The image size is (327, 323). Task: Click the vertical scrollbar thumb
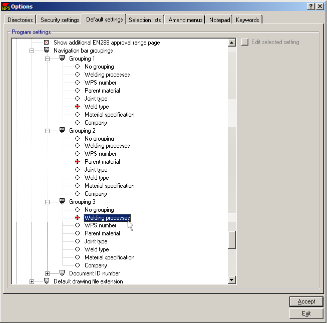tap(232, 240)
